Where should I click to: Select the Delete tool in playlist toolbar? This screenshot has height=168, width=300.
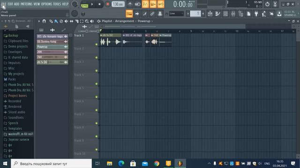click(61, 21)
